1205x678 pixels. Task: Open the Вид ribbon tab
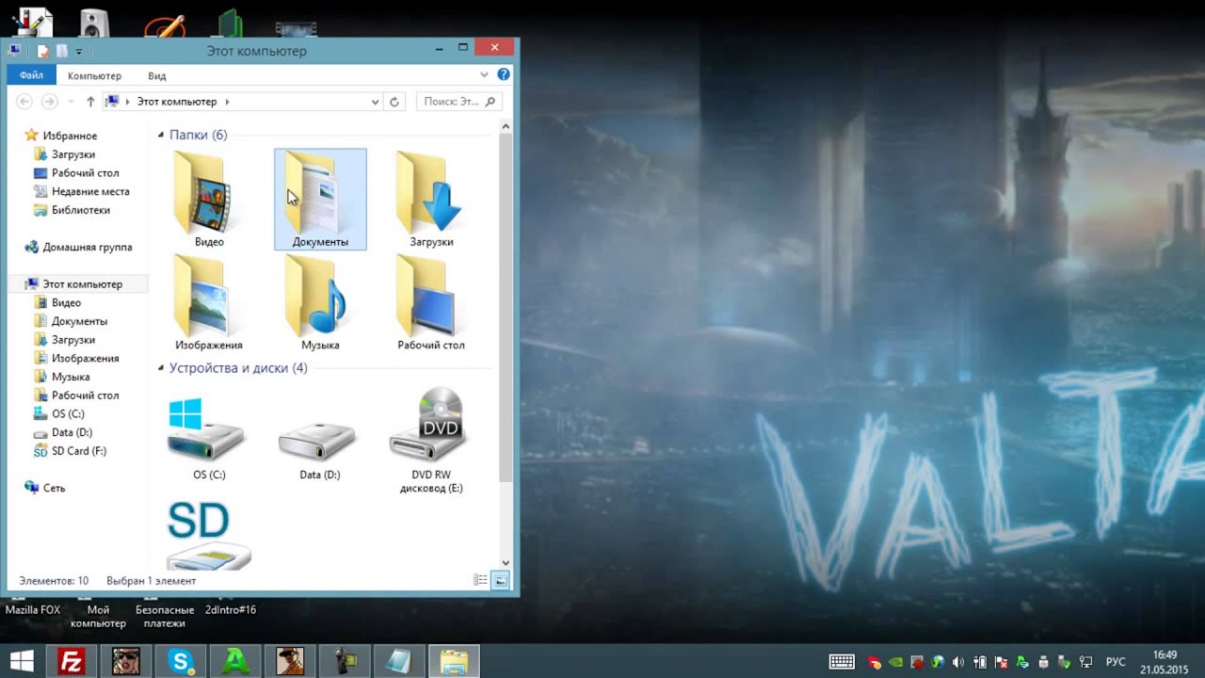coord(157,75)
